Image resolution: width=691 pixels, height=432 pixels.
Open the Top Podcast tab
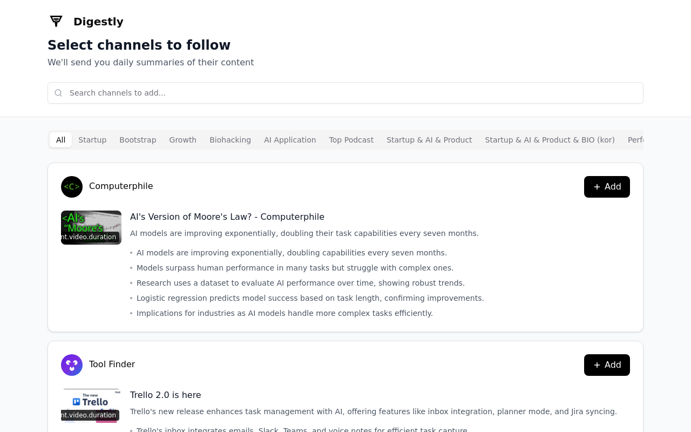[x=351, y=140]
